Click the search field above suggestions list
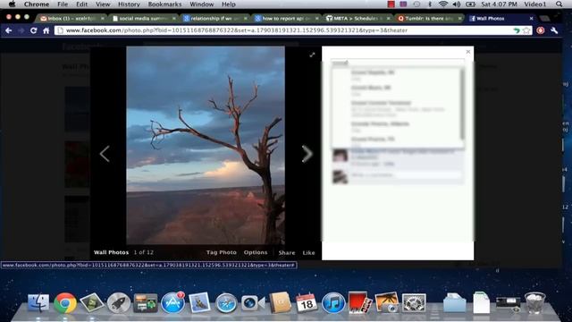 point(397,64)
